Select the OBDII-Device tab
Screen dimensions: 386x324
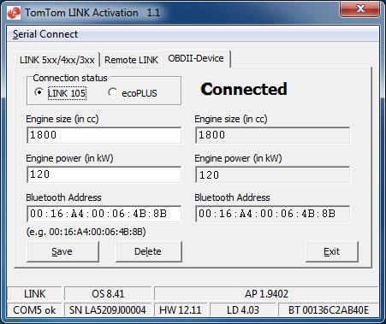click(196, 58)
